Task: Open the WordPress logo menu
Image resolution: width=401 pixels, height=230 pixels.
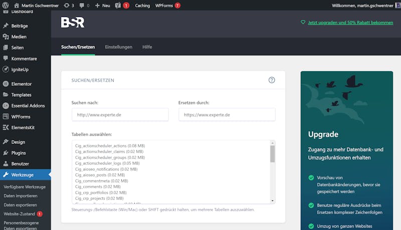Action: click(x=6, y=5)
